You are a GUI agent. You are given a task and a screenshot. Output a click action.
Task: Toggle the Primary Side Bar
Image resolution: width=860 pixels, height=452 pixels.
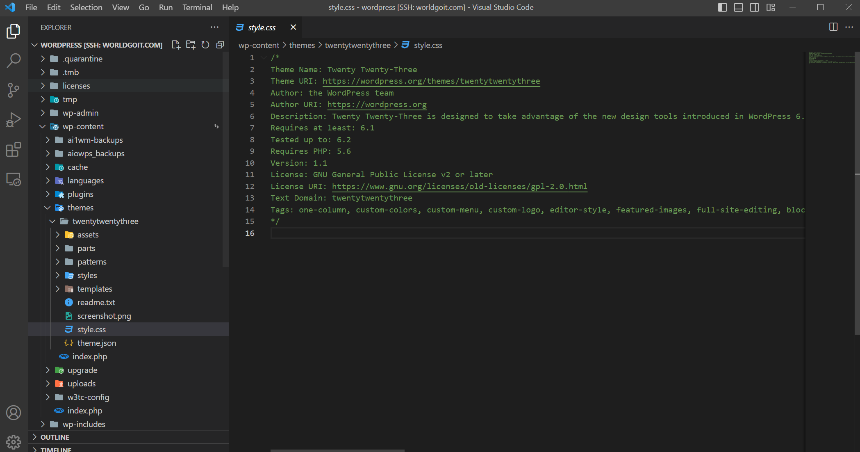[x=722, y=7]
